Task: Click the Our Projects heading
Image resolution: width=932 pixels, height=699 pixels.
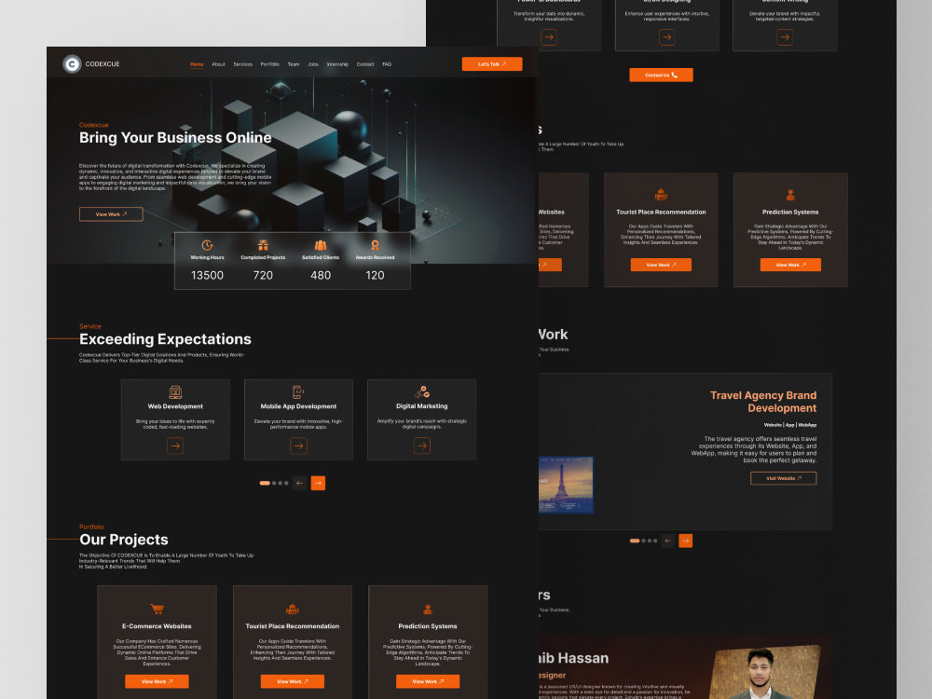Action: [124, 540]
